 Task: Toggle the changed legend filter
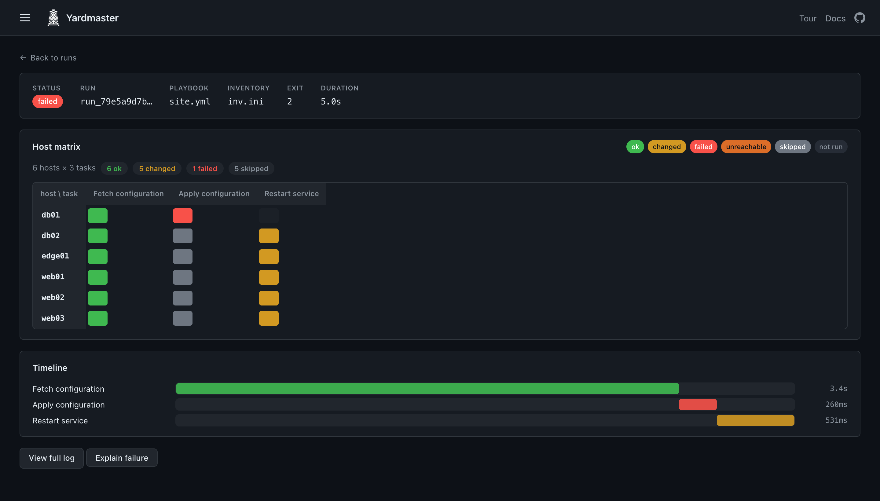(667, 147)
